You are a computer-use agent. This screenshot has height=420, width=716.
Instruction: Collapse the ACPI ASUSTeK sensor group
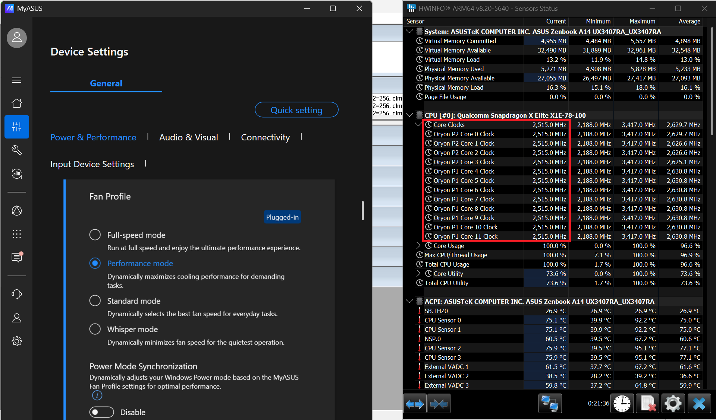pyautogui.click(x=409, y=301)
